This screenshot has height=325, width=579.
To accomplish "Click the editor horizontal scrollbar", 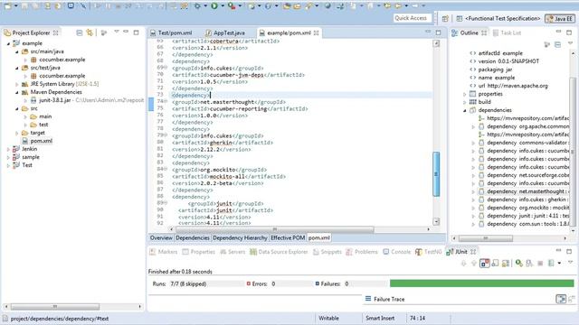I will pos(275,229).
